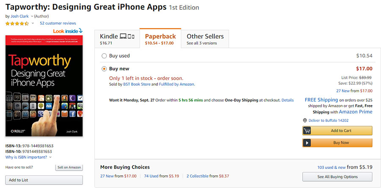381x188 pixels.
Task: Click the Look inside arrow icon
Action: point(81,31)
